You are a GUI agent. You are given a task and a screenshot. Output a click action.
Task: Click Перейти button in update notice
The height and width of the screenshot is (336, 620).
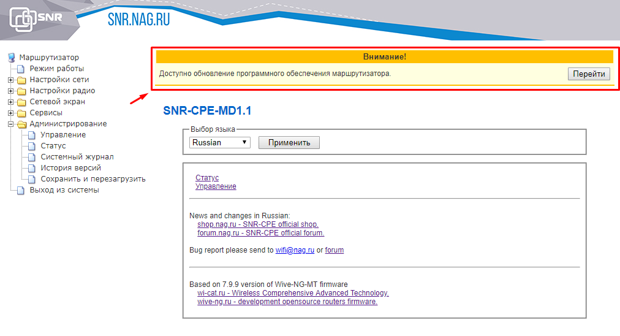tap(589, 74)
